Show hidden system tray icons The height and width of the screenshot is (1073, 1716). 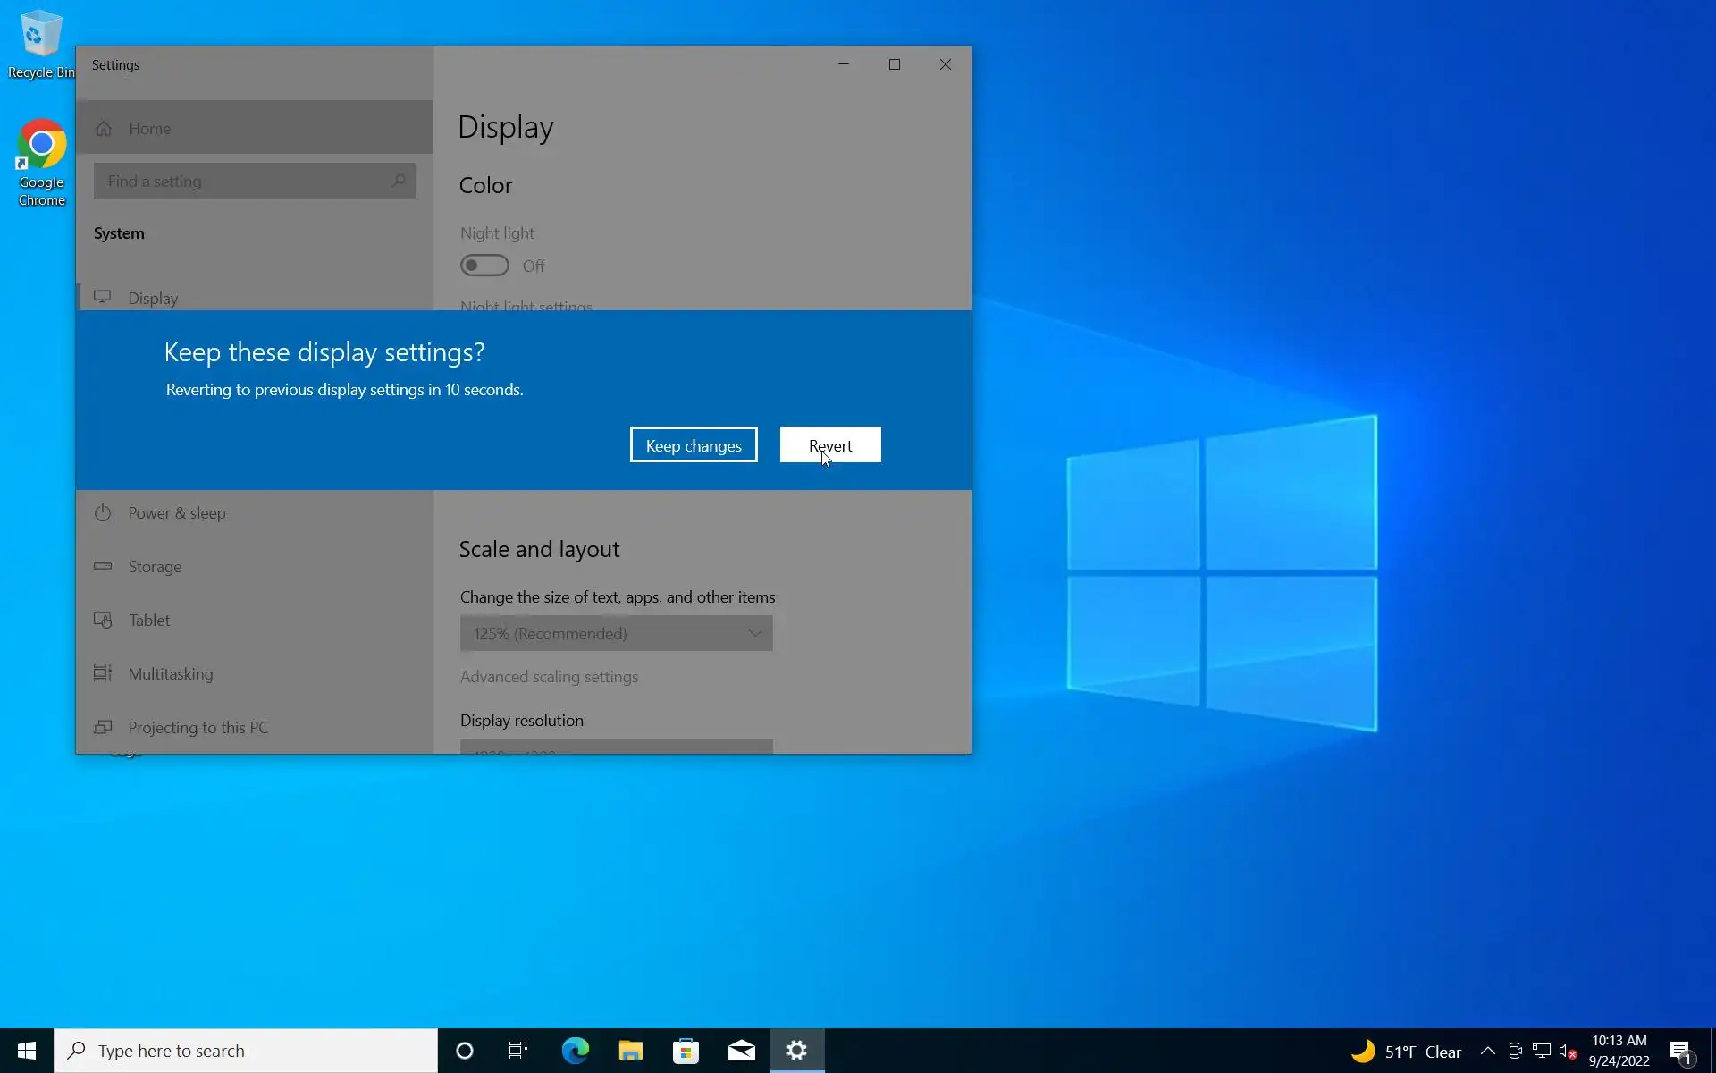[1487, 1051]
